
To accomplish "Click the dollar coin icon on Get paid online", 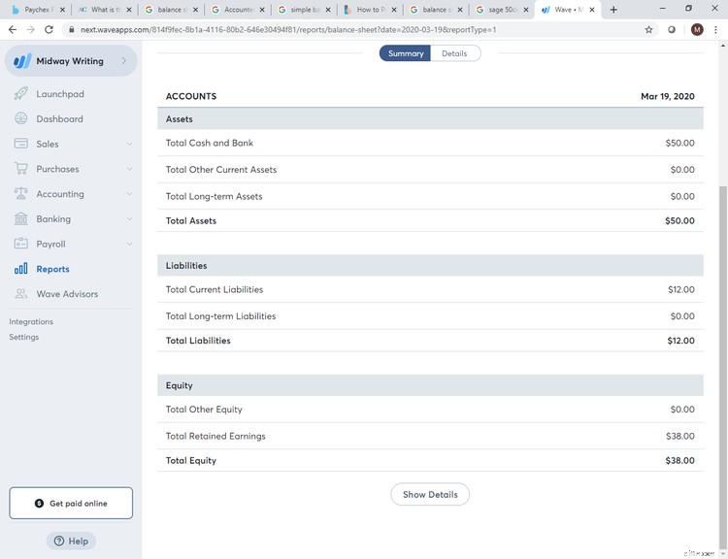I will pos(39,504).
